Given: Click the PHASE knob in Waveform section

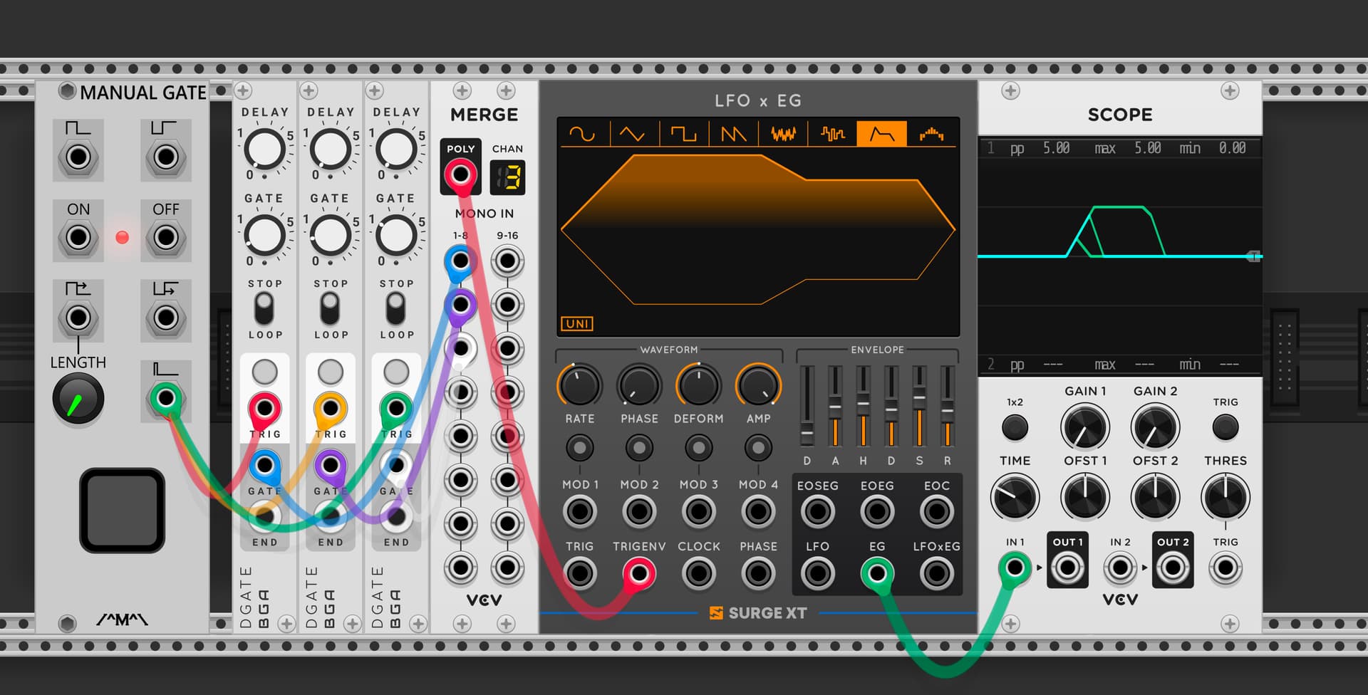Looking at the screenshot, I should click(x=639, y=385).
